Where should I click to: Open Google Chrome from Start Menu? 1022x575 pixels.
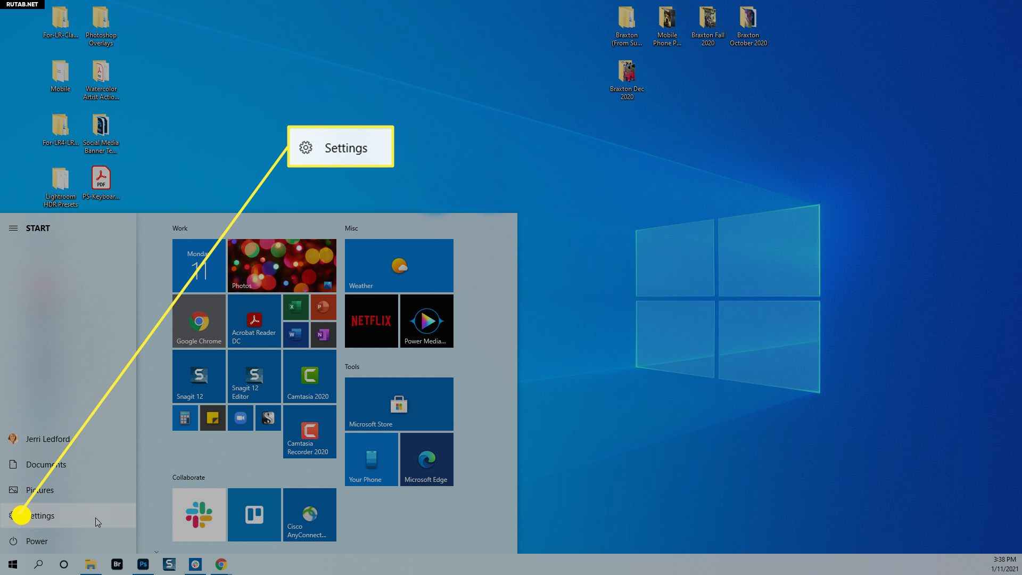tap(200, 321)
